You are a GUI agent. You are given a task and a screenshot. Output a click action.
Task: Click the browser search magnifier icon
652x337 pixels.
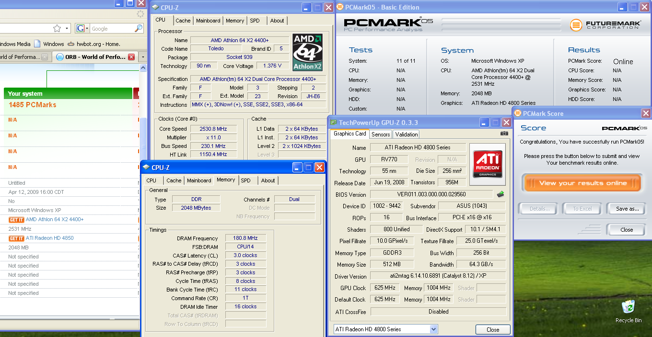tap(138, 28)
